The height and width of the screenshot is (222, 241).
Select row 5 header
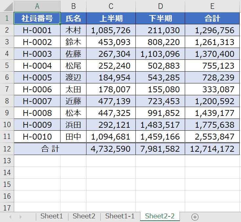click(7, 66)
